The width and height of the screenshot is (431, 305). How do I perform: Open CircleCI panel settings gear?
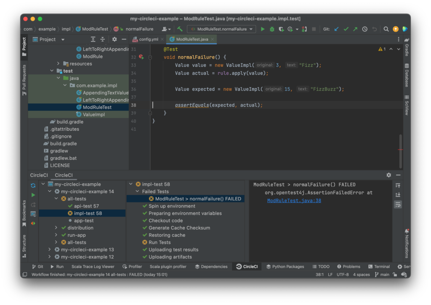(388, 175)
